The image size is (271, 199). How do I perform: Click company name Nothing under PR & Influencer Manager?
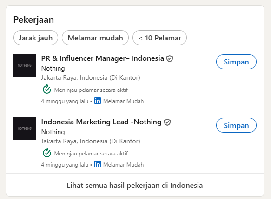[x=53, y=68]
